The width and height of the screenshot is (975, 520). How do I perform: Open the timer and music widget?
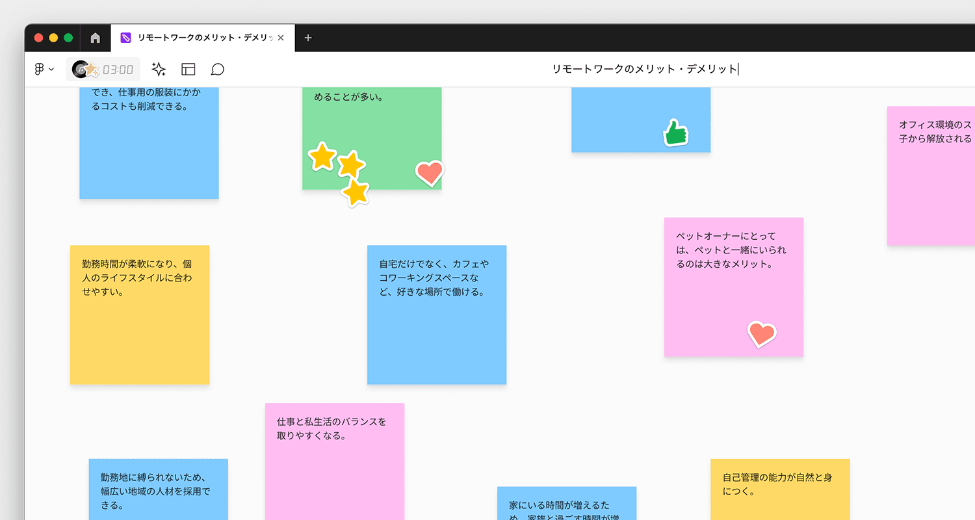click(x=103, y=70)
